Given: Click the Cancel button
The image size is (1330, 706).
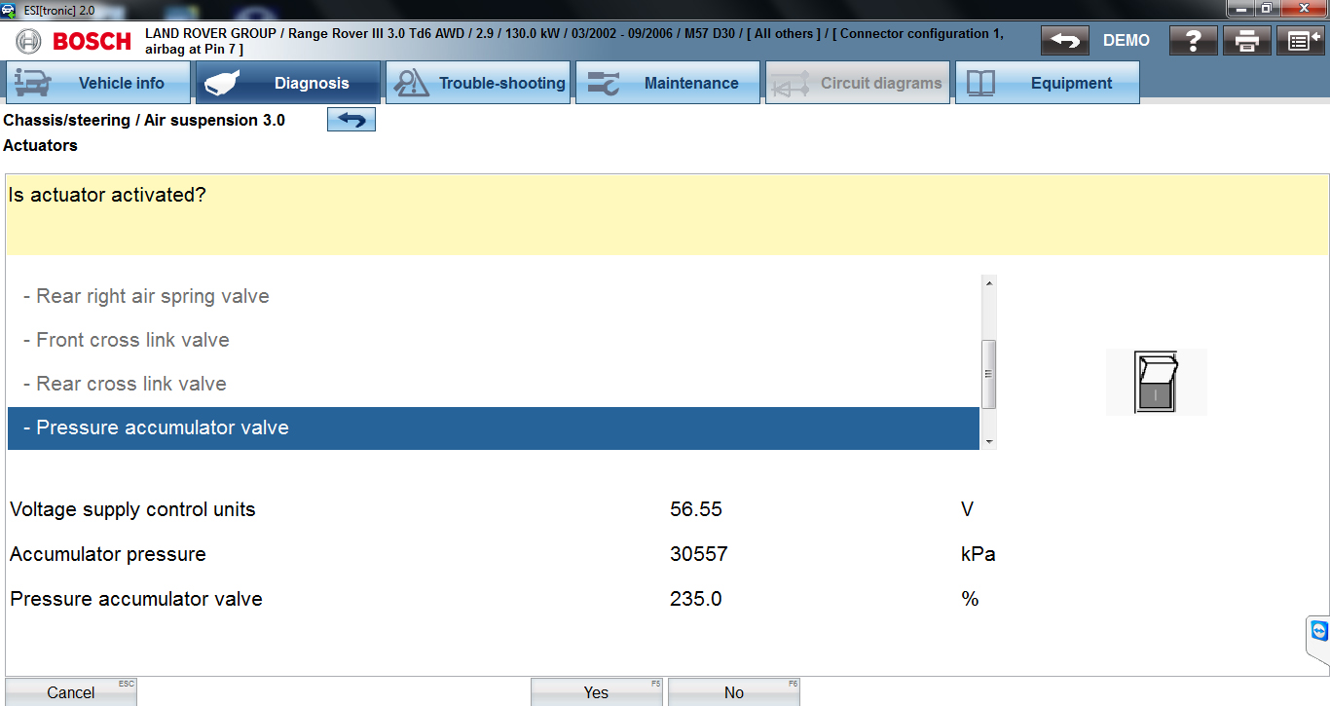Looking at the screenshot, I should (x=71, y=692).
